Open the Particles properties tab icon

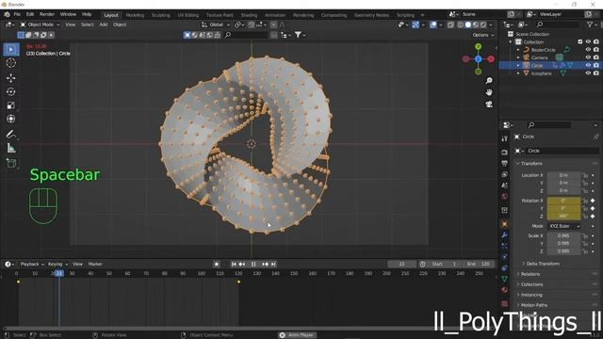(x=505, y=246)
